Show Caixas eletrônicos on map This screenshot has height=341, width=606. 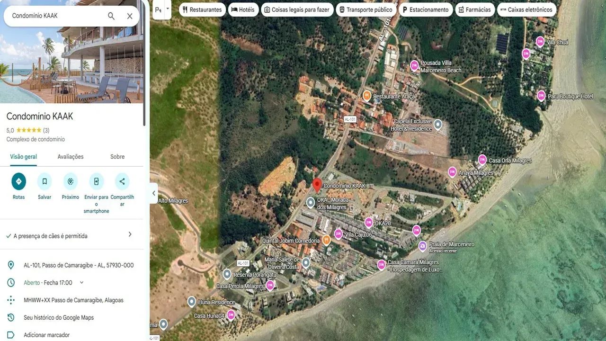527,9
